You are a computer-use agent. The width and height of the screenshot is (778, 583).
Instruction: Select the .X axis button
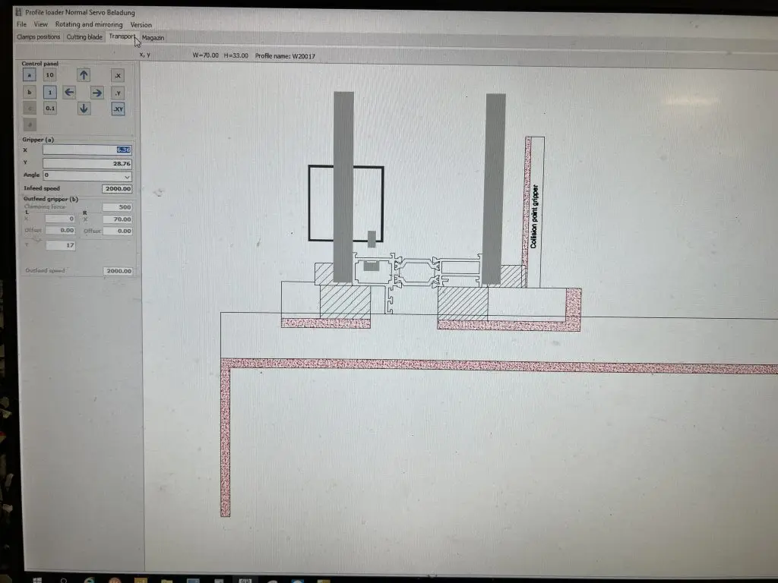pyautogui.click(x=118, y=75)
